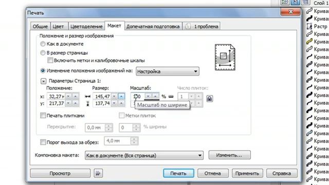Select the Слой 1 layer in docker
The image size is (329, 185).
pos(321,3)
